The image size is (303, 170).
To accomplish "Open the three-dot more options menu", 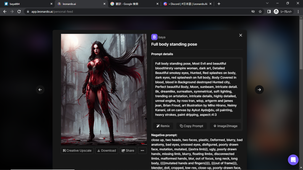I will (x=142, y=151).
